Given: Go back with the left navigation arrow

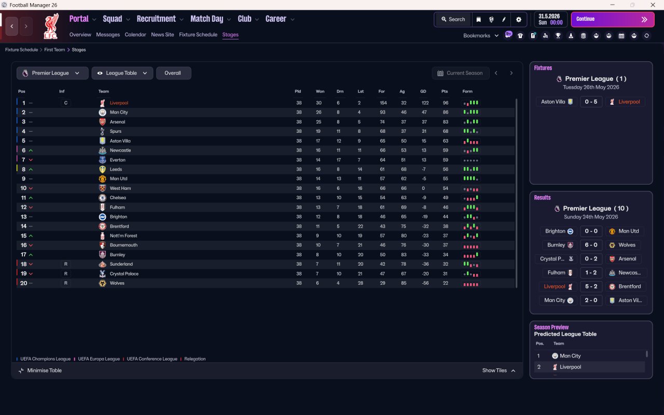Looking at the screenshot, I should tap(12, 26).
